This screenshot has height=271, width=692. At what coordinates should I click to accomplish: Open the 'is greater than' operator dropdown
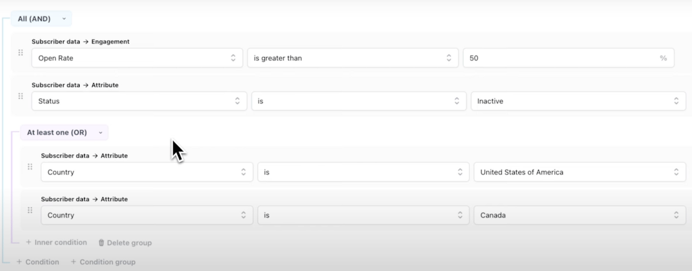pyautogui.click(x=352, y=58)
